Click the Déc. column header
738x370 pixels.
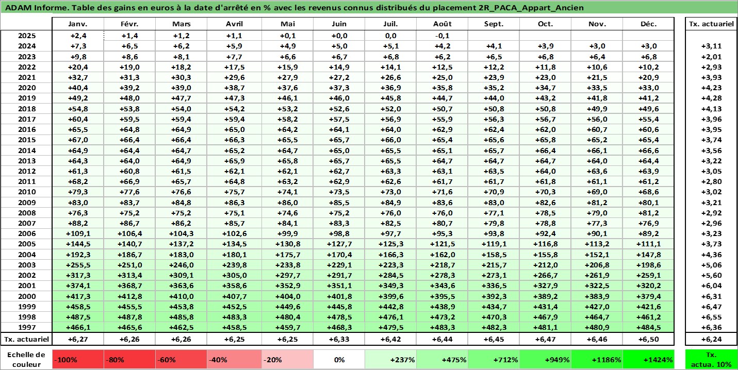[x=648, y=24]
